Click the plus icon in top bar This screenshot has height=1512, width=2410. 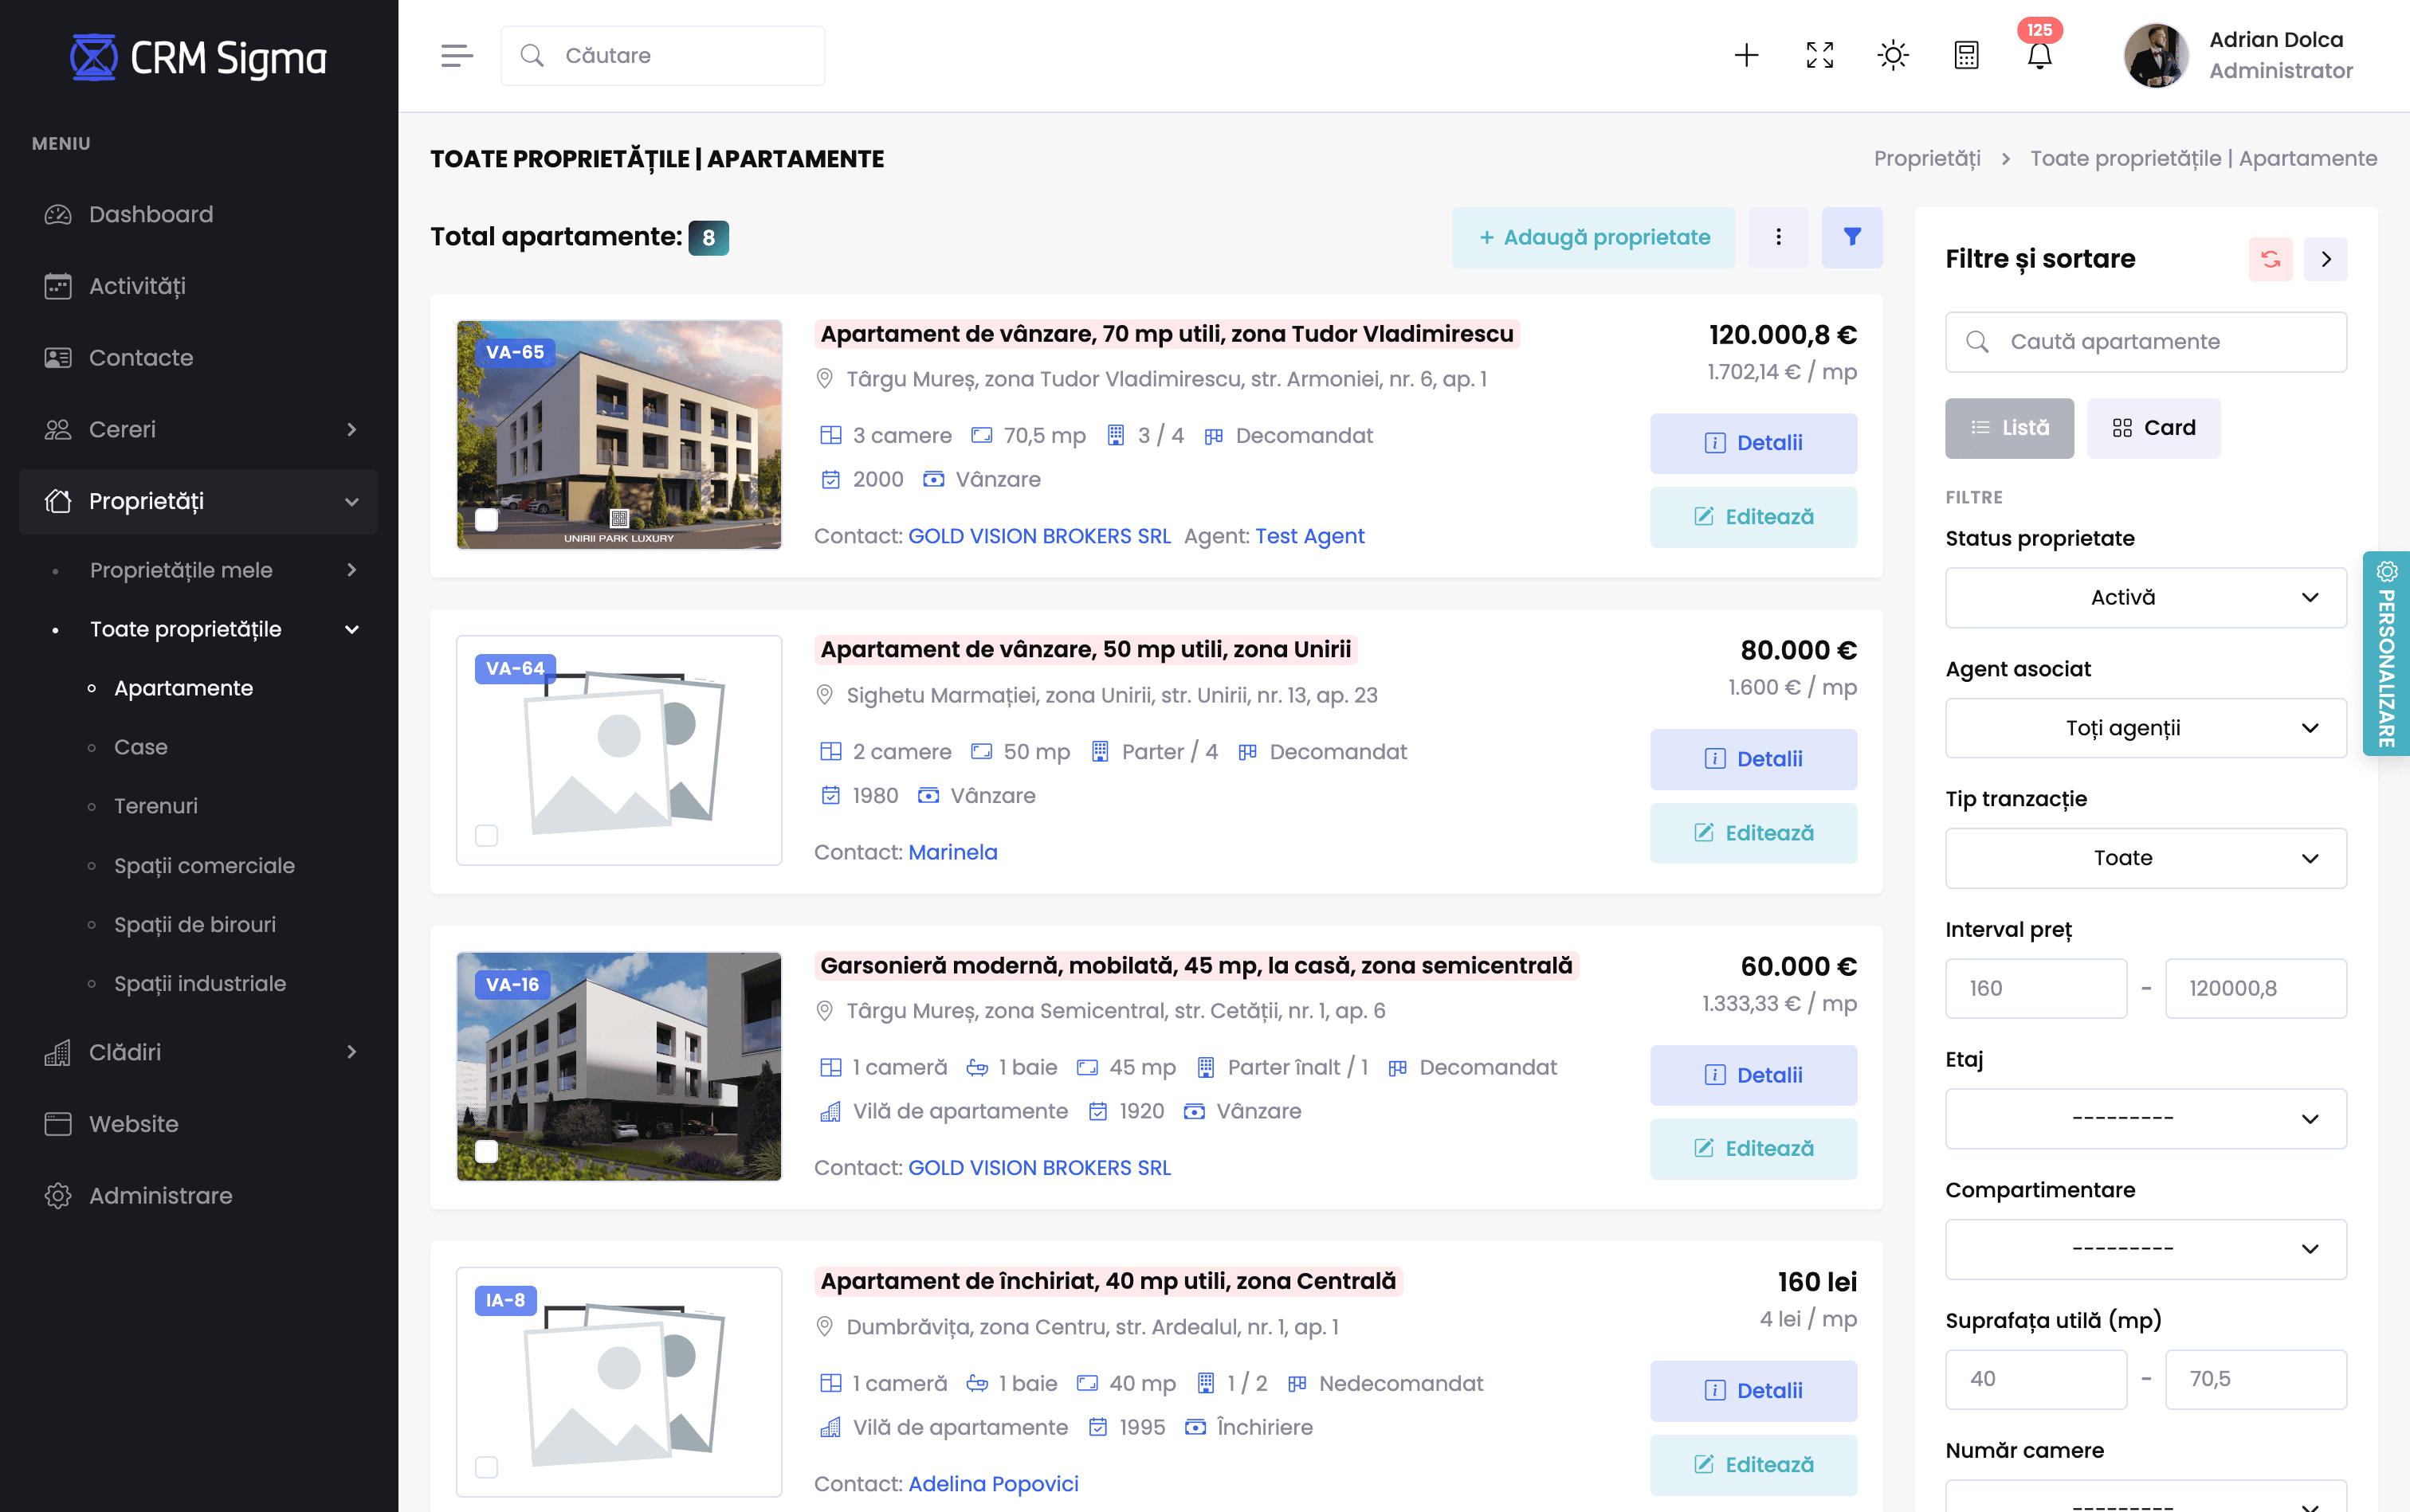[1745, 56]
